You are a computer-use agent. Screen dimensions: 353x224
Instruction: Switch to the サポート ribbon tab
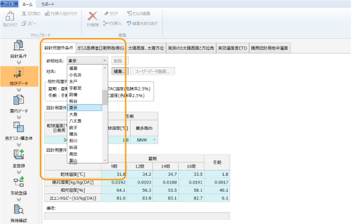pos(48,4)
